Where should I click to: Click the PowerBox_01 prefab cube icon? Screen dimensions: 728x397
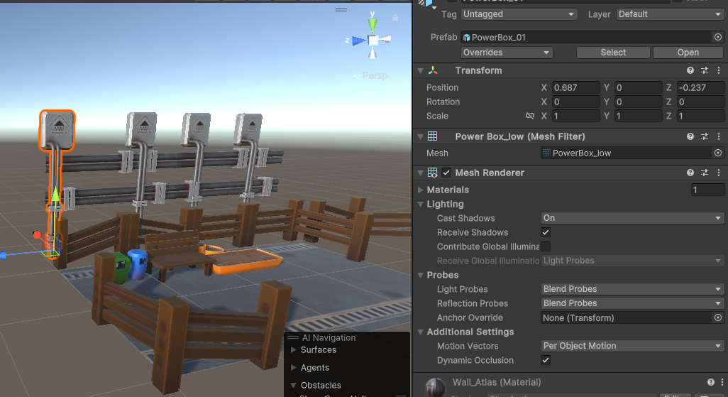[x=466, y=38]
